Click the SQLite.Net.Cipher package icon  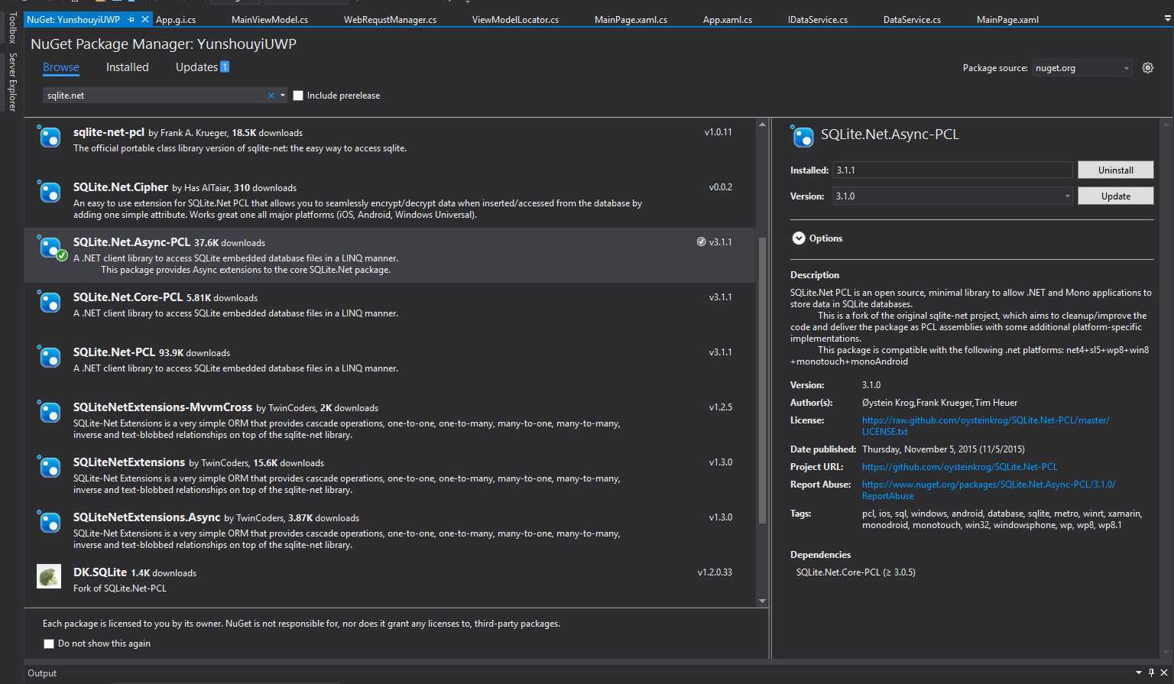pos(50,193)
